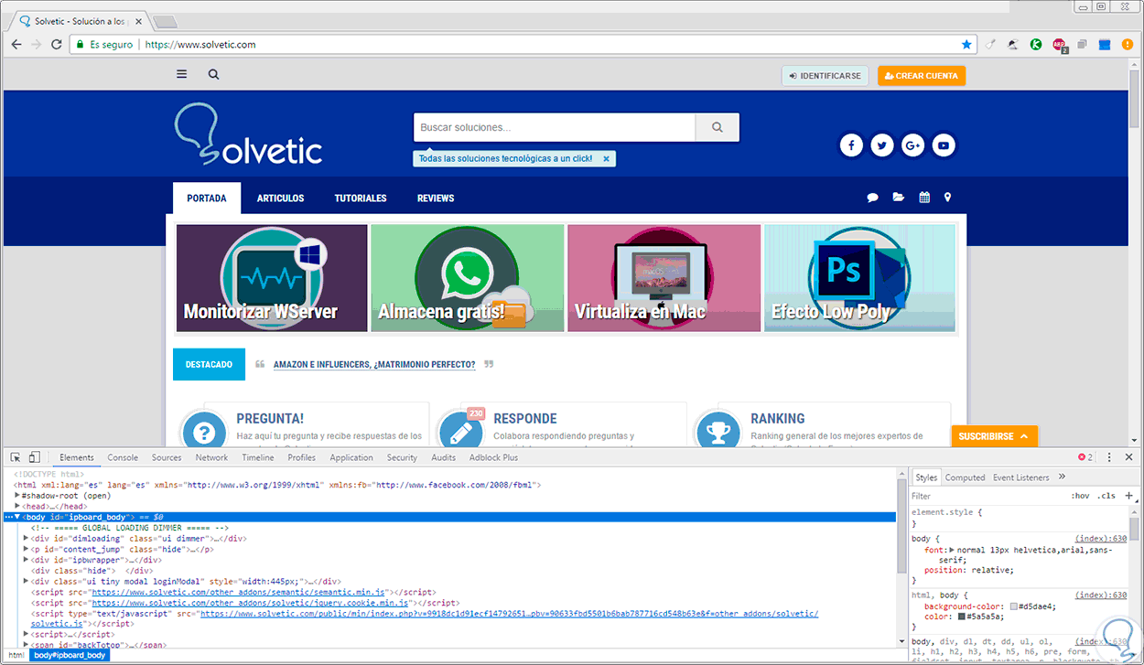
Task: Click the map pin icon in navbar
Action: click(948, 198)
